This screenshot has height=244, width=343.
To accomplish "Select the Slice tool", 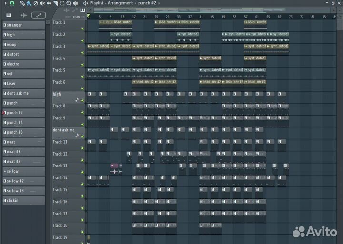I will (56, 3).
